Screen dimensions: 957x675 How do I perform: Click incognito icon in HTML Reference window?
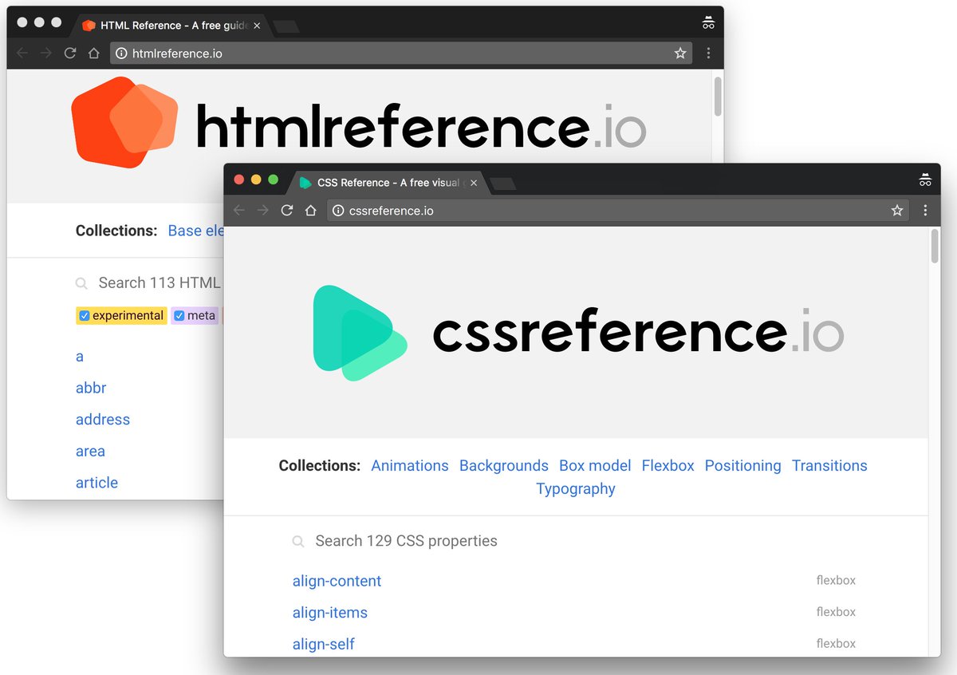[708, 22]
